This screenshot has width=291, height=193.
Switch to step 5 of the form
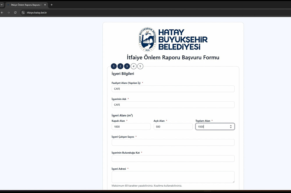pos(140,66)
